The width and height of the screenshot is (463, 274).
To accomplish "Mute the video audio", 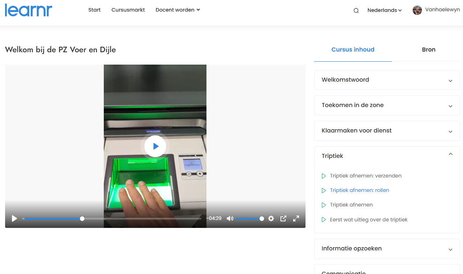I will 230,218.
